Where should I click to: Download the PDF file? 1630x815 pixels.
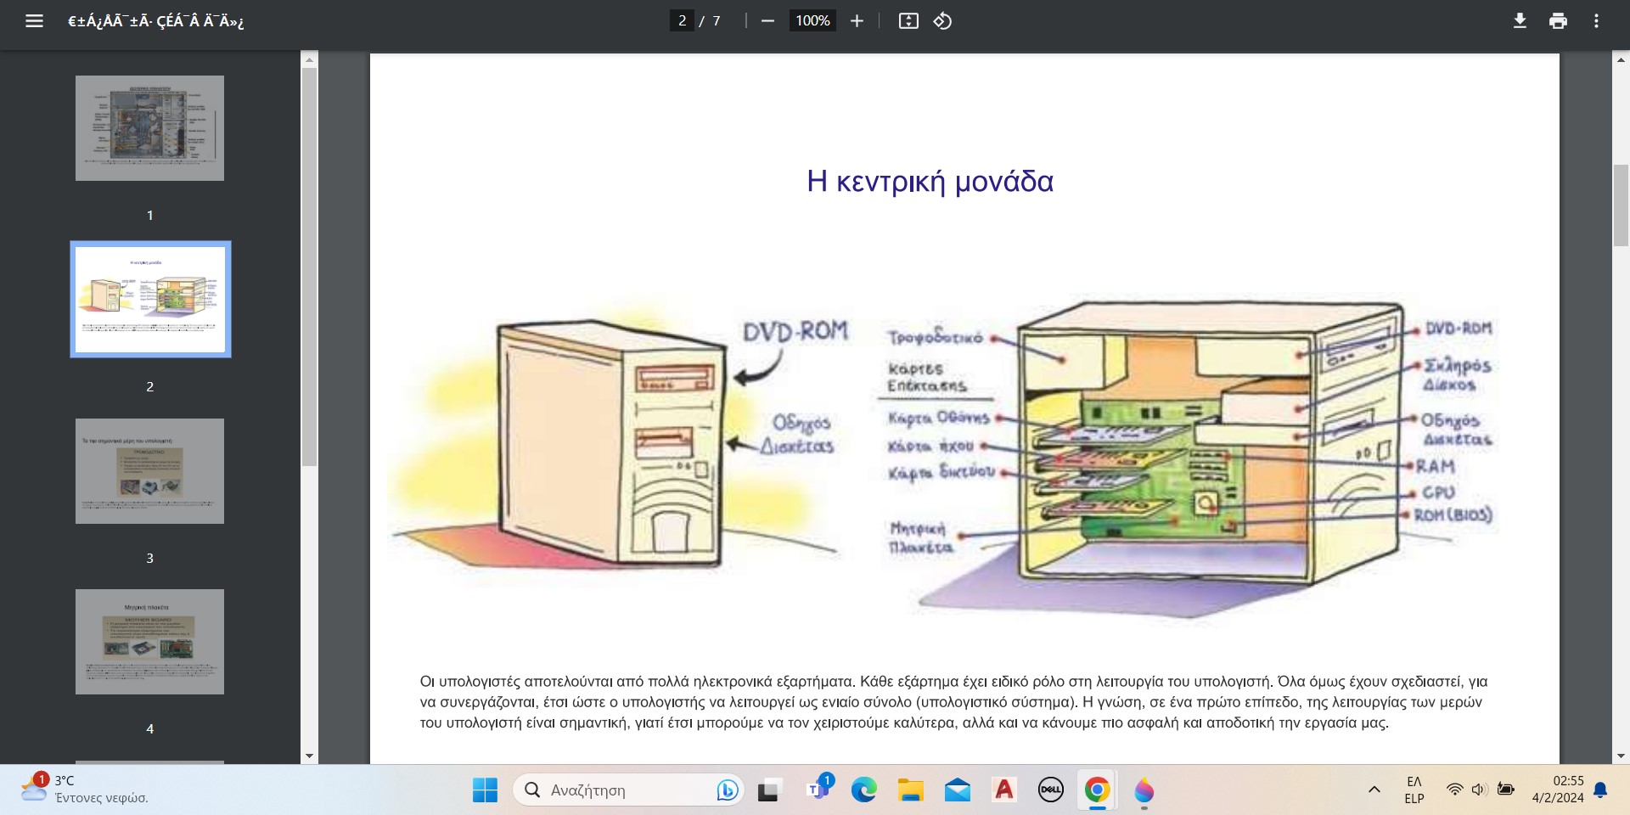1520,21
